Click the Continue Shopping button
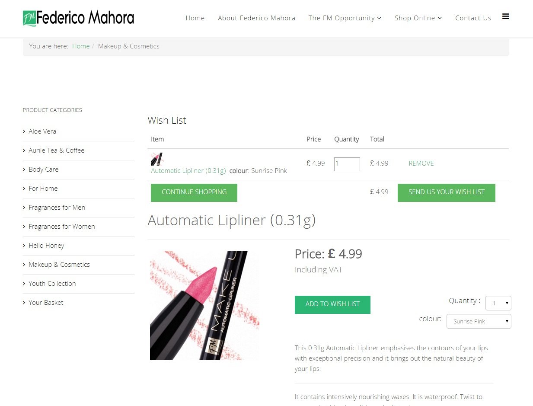The height and width of the screenshot is (406, 533). (194, 192)
